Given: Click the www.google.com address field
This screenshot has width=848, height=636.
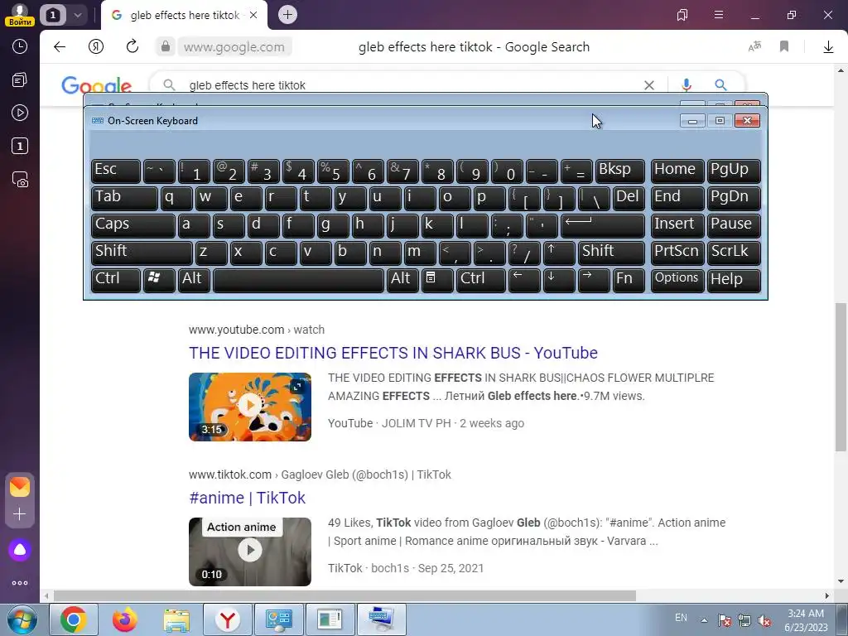Looking at the screenshot, I should point(234,47).
